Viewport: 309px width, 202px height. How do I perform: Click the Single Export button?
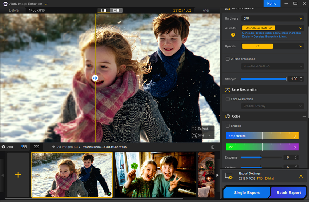tap(247, 193)
